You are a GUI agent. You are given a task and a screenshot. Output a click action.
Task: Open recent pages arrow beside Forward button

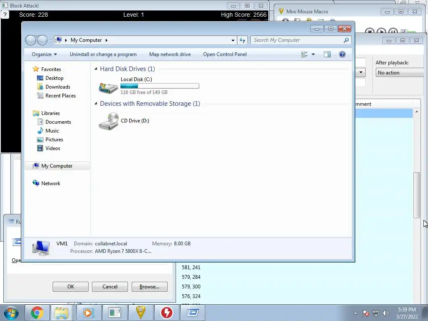[x=51, y=41]
